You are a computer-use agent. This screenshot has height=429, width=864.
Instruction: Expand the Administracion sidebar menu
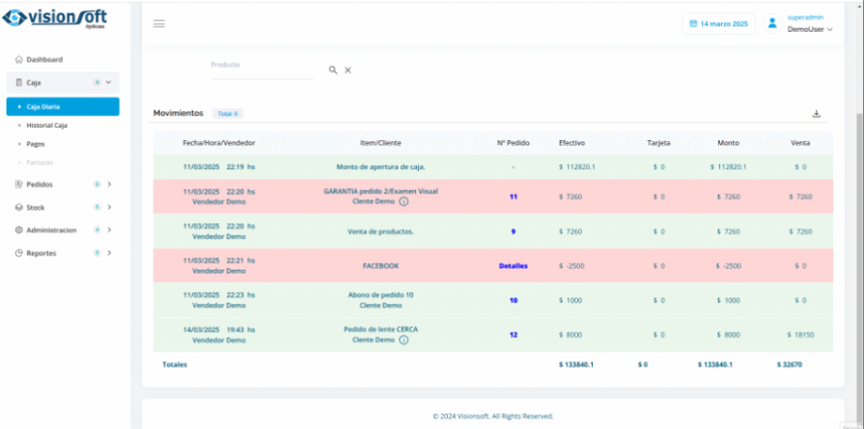click(x=64, y=230)
